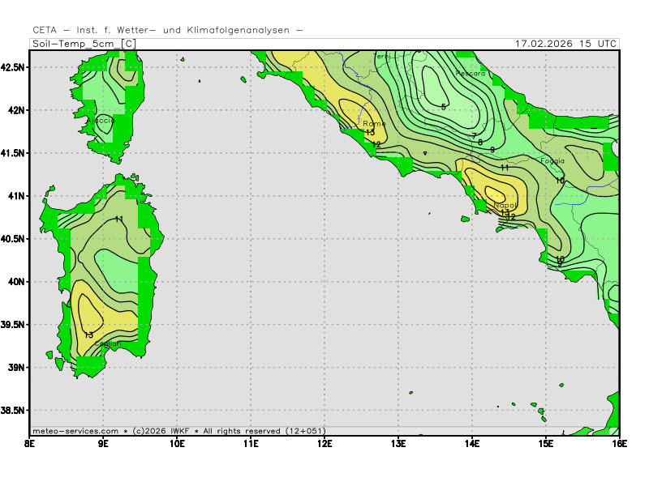Click the Cagliari label on Sardinia
The image size is (649, 486).
(109, 344)
